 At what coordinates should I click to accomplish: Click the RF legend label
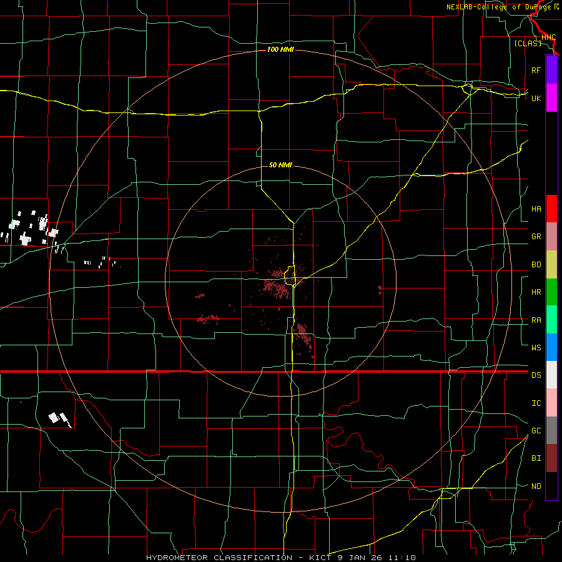pyautogui.click(x=536, y=70)
